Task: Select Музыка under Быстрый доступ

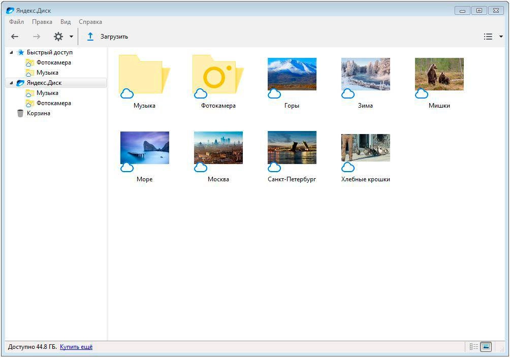Action: click(47, 73)
